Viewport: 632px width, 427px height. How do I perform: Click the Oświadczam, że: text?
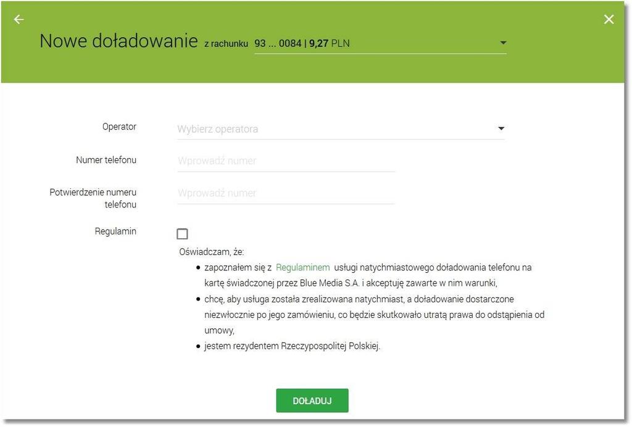pos(212,252)
